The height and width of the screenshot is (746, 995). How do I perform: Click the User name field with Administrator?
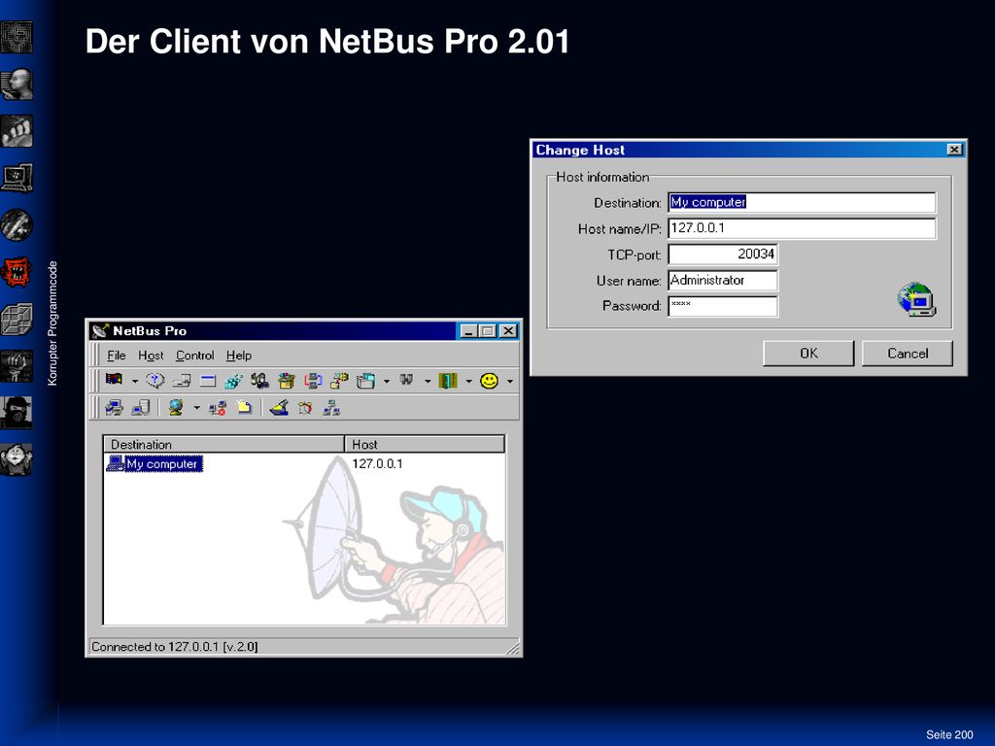(723, 281)
